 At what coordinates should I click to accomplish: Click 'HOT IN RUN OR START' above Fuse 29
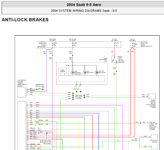pyautogui.click(x=52, y=40)
